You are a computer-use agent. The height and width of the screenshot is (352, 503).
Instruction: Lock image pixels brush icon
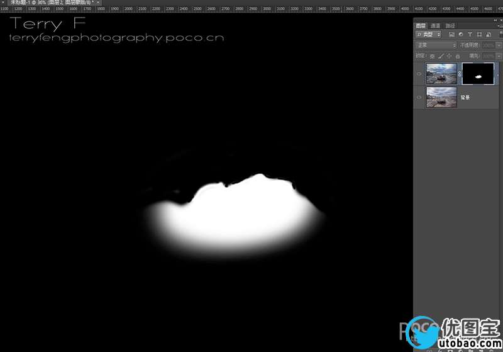pyautogui.click(x=441, y=56)
